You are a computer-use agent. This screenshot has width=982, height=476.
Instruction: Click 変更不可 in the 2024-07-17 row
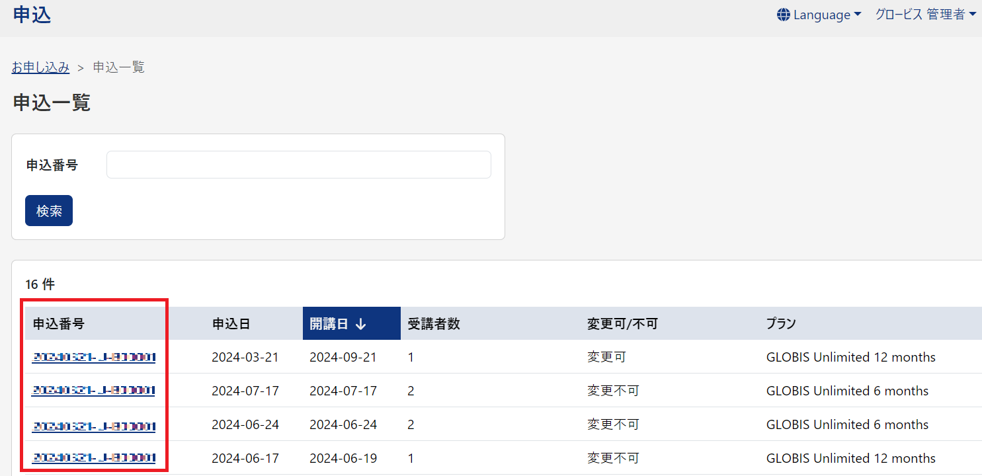(613, 391)
